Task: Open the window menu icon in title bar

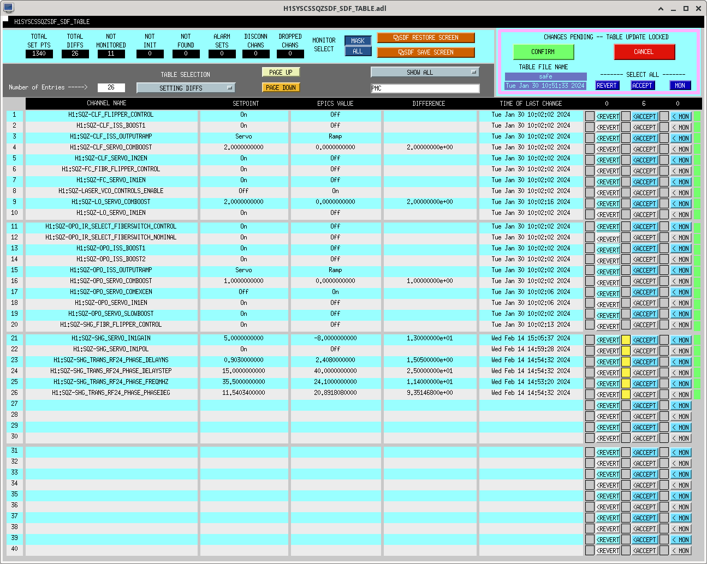Action: (x=8, y=8)
